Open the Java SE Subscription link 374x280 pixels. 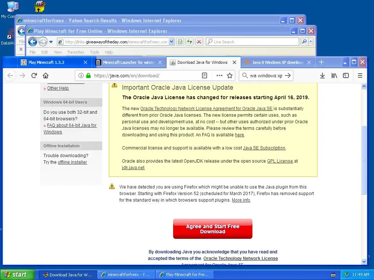tap(264, 148)
